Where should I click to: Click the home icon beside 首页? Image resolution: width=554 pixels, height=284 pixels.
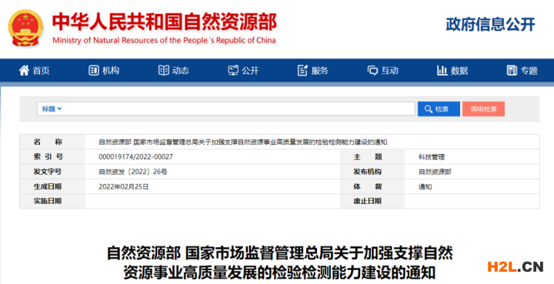(x=24, y=70)
